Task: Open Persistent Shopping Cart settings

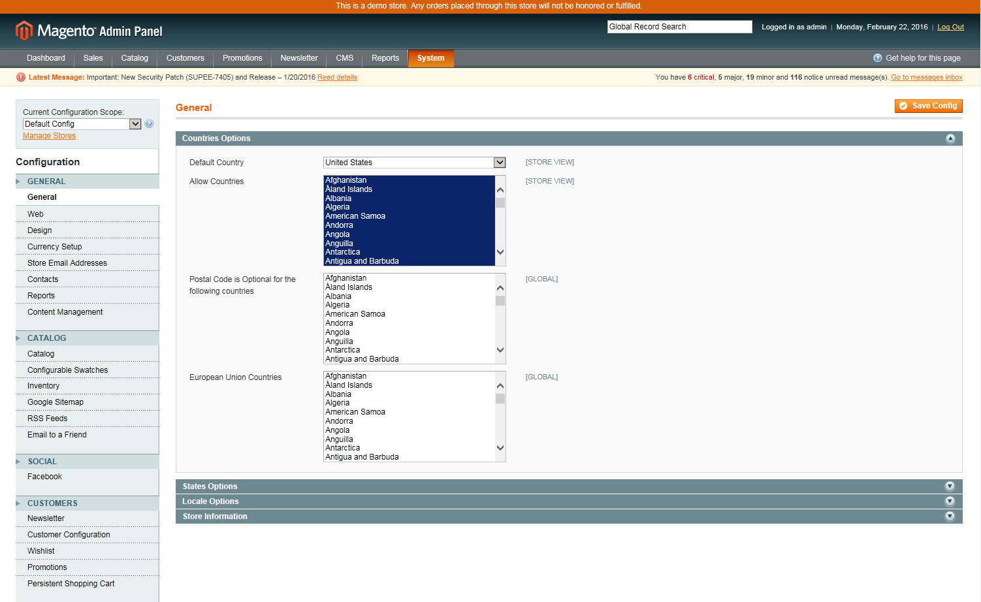Action: tap(87, 584)
